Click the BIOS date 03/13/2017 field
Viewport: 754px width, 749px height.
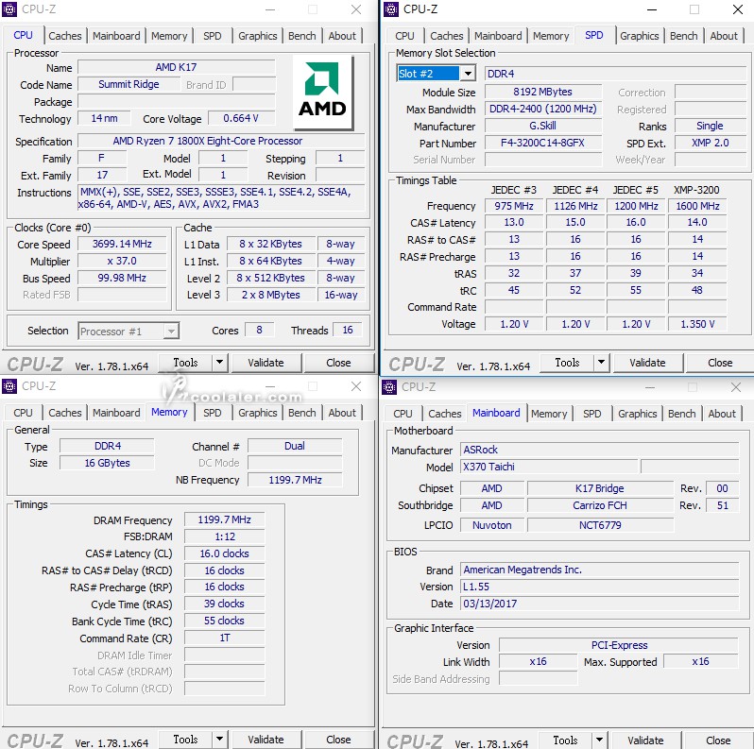point(599,604)
